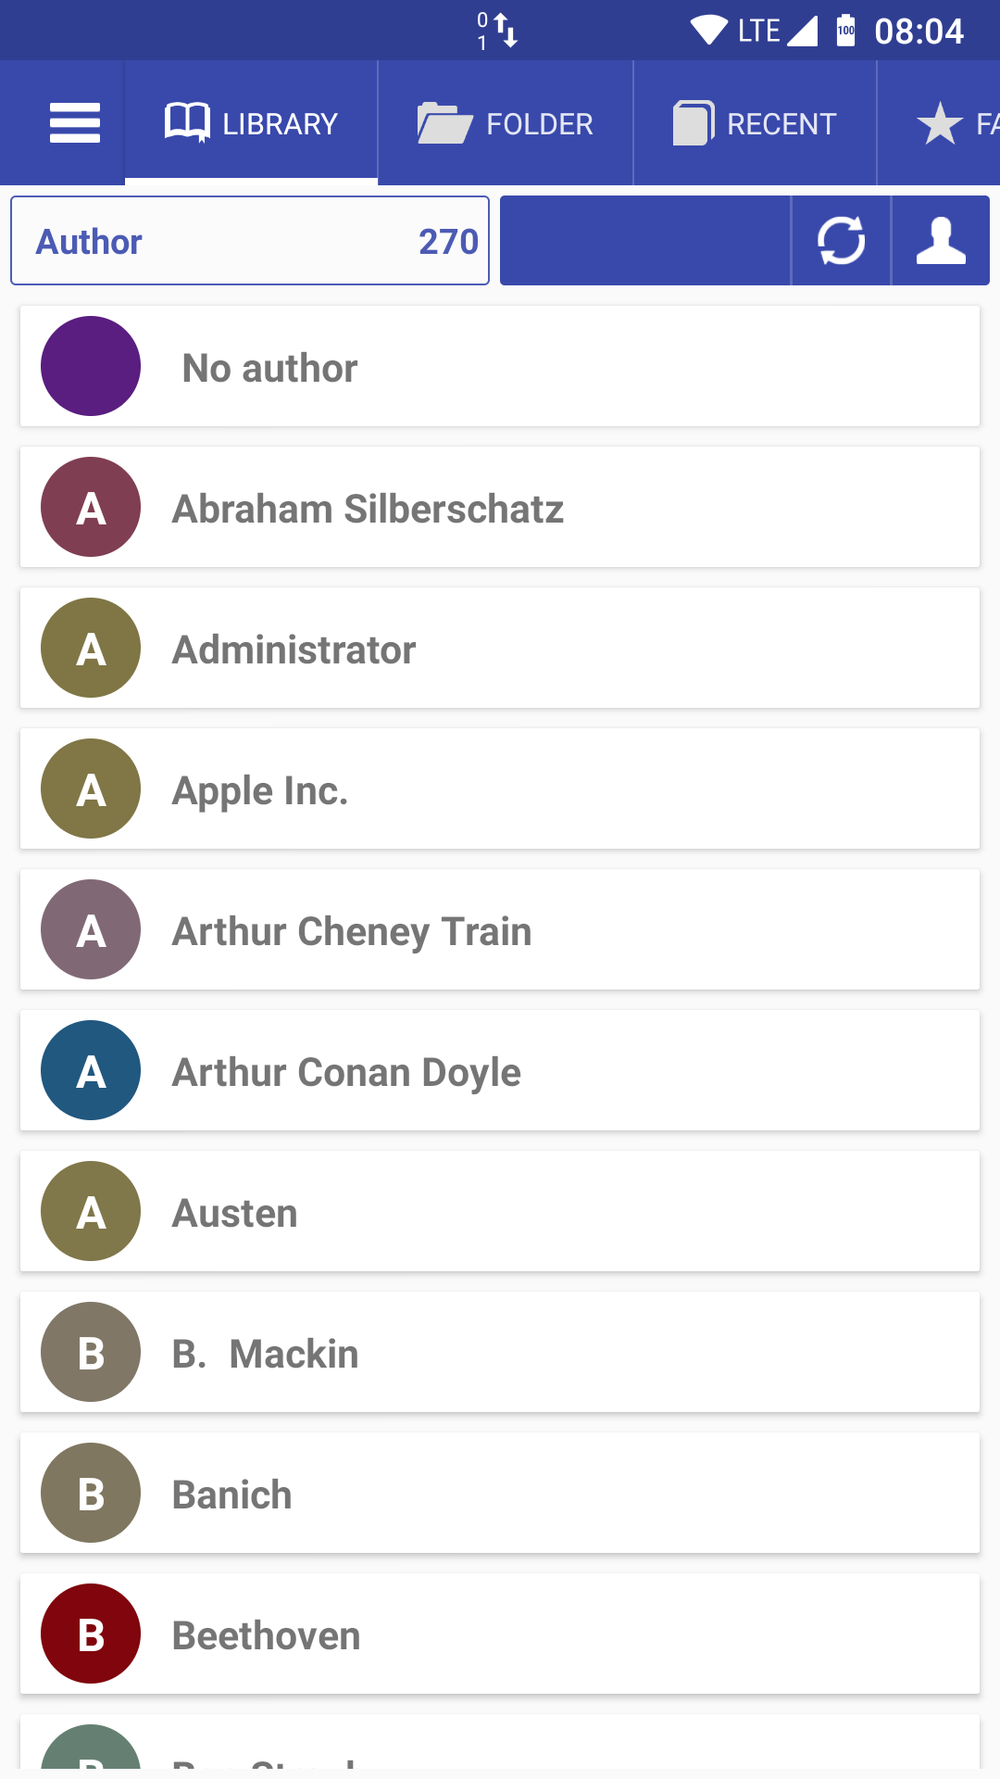Tap the Beethoven red avatar circle
This screenshot has width=1000, height=1779.
91,1634
